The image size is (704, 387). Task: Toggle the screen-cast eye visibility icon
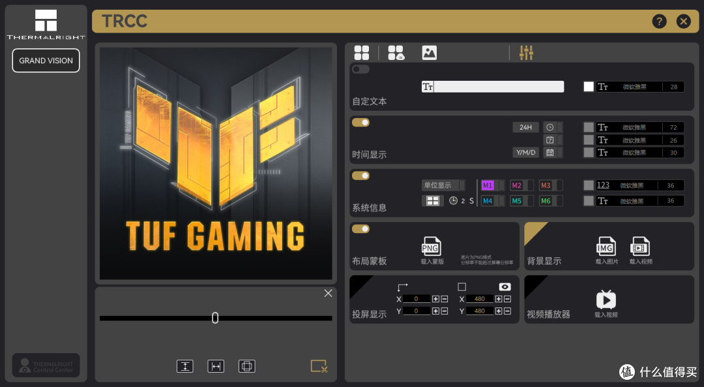pos(505,287)
